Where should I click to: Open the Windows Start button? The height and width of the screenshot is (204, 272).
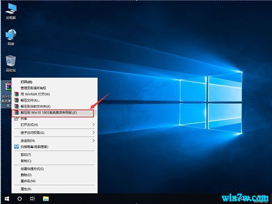pyautogui.click(x=7, y=199)
